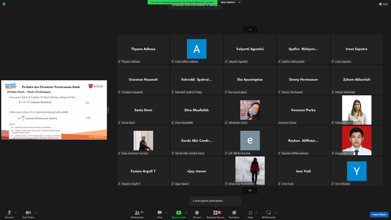The width and height of the screenshot is (391, 220).
Task: Expand the arrow next to Apps
Action: tap(256, 213)
